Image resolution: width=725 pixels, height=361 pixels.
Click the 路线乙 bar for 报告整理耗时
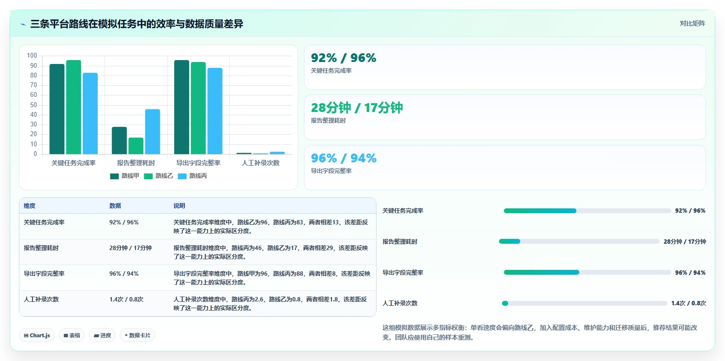point(136,146)
